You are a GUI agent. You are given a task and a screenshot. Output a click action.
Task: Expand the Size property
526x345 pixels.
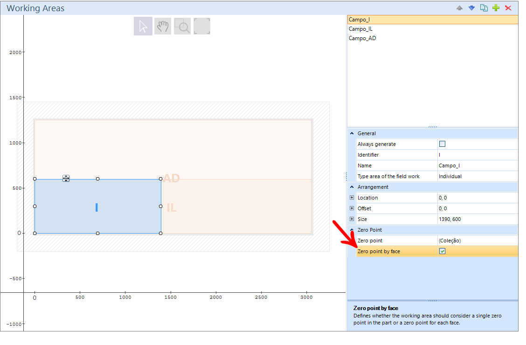pos(352,219)
